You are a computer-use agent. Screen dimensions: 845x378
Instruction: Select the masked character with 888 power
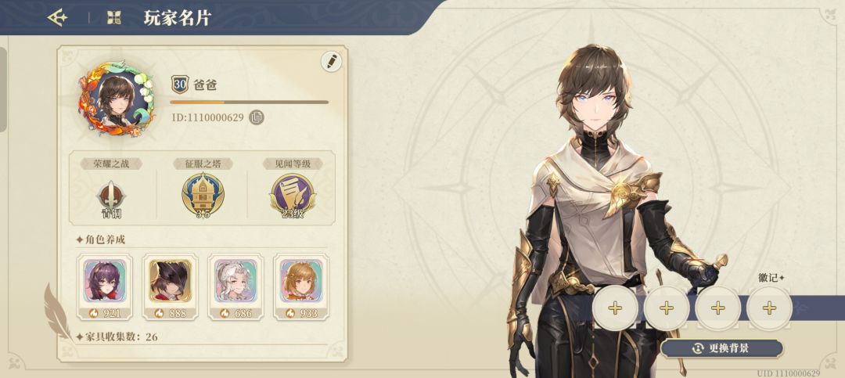point(170,287)
